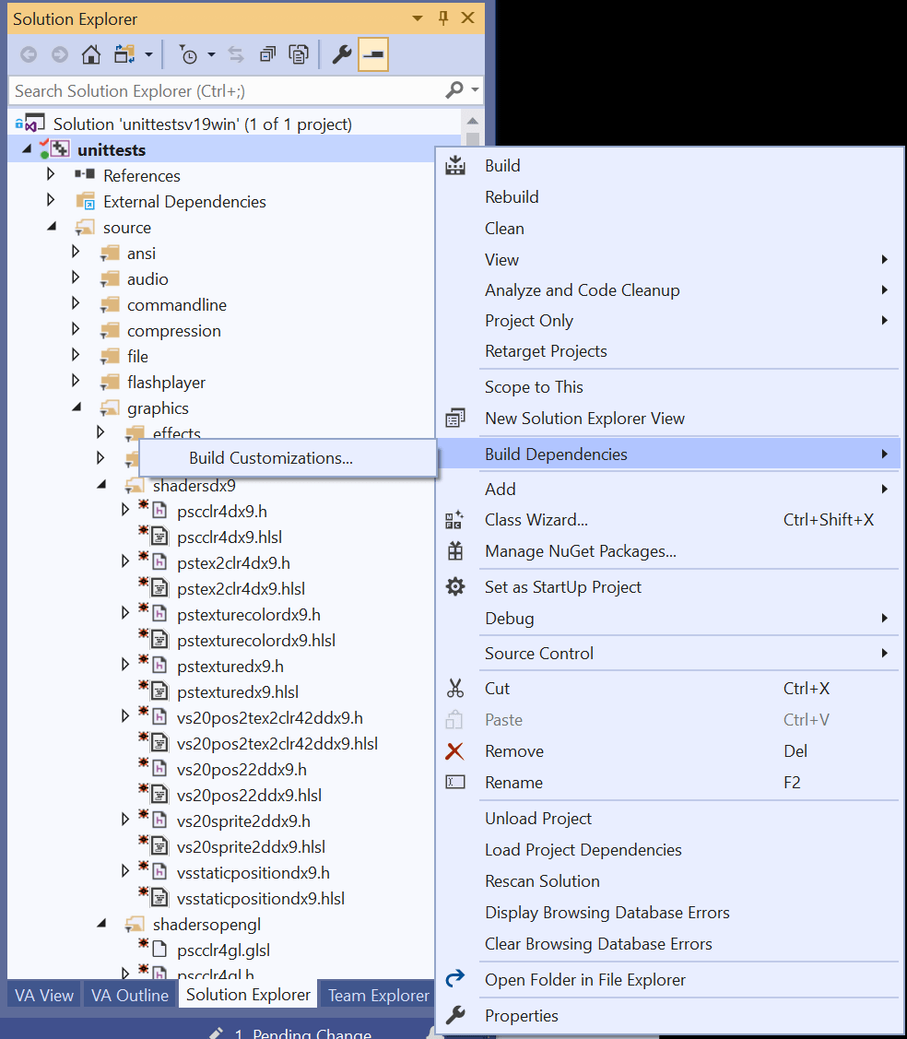
Task: Expand the References node
Action: tap(51, 175)
